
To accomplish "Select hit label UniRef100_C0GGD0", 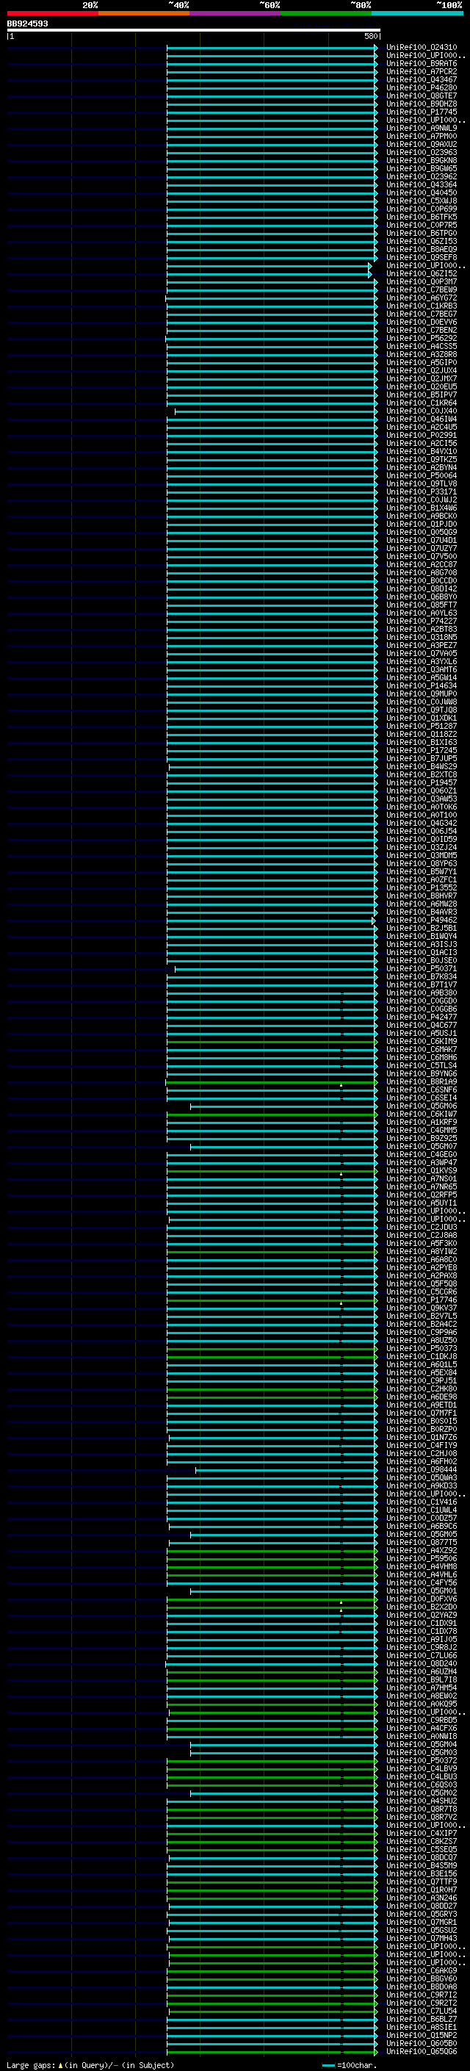I will [421, 1001].
